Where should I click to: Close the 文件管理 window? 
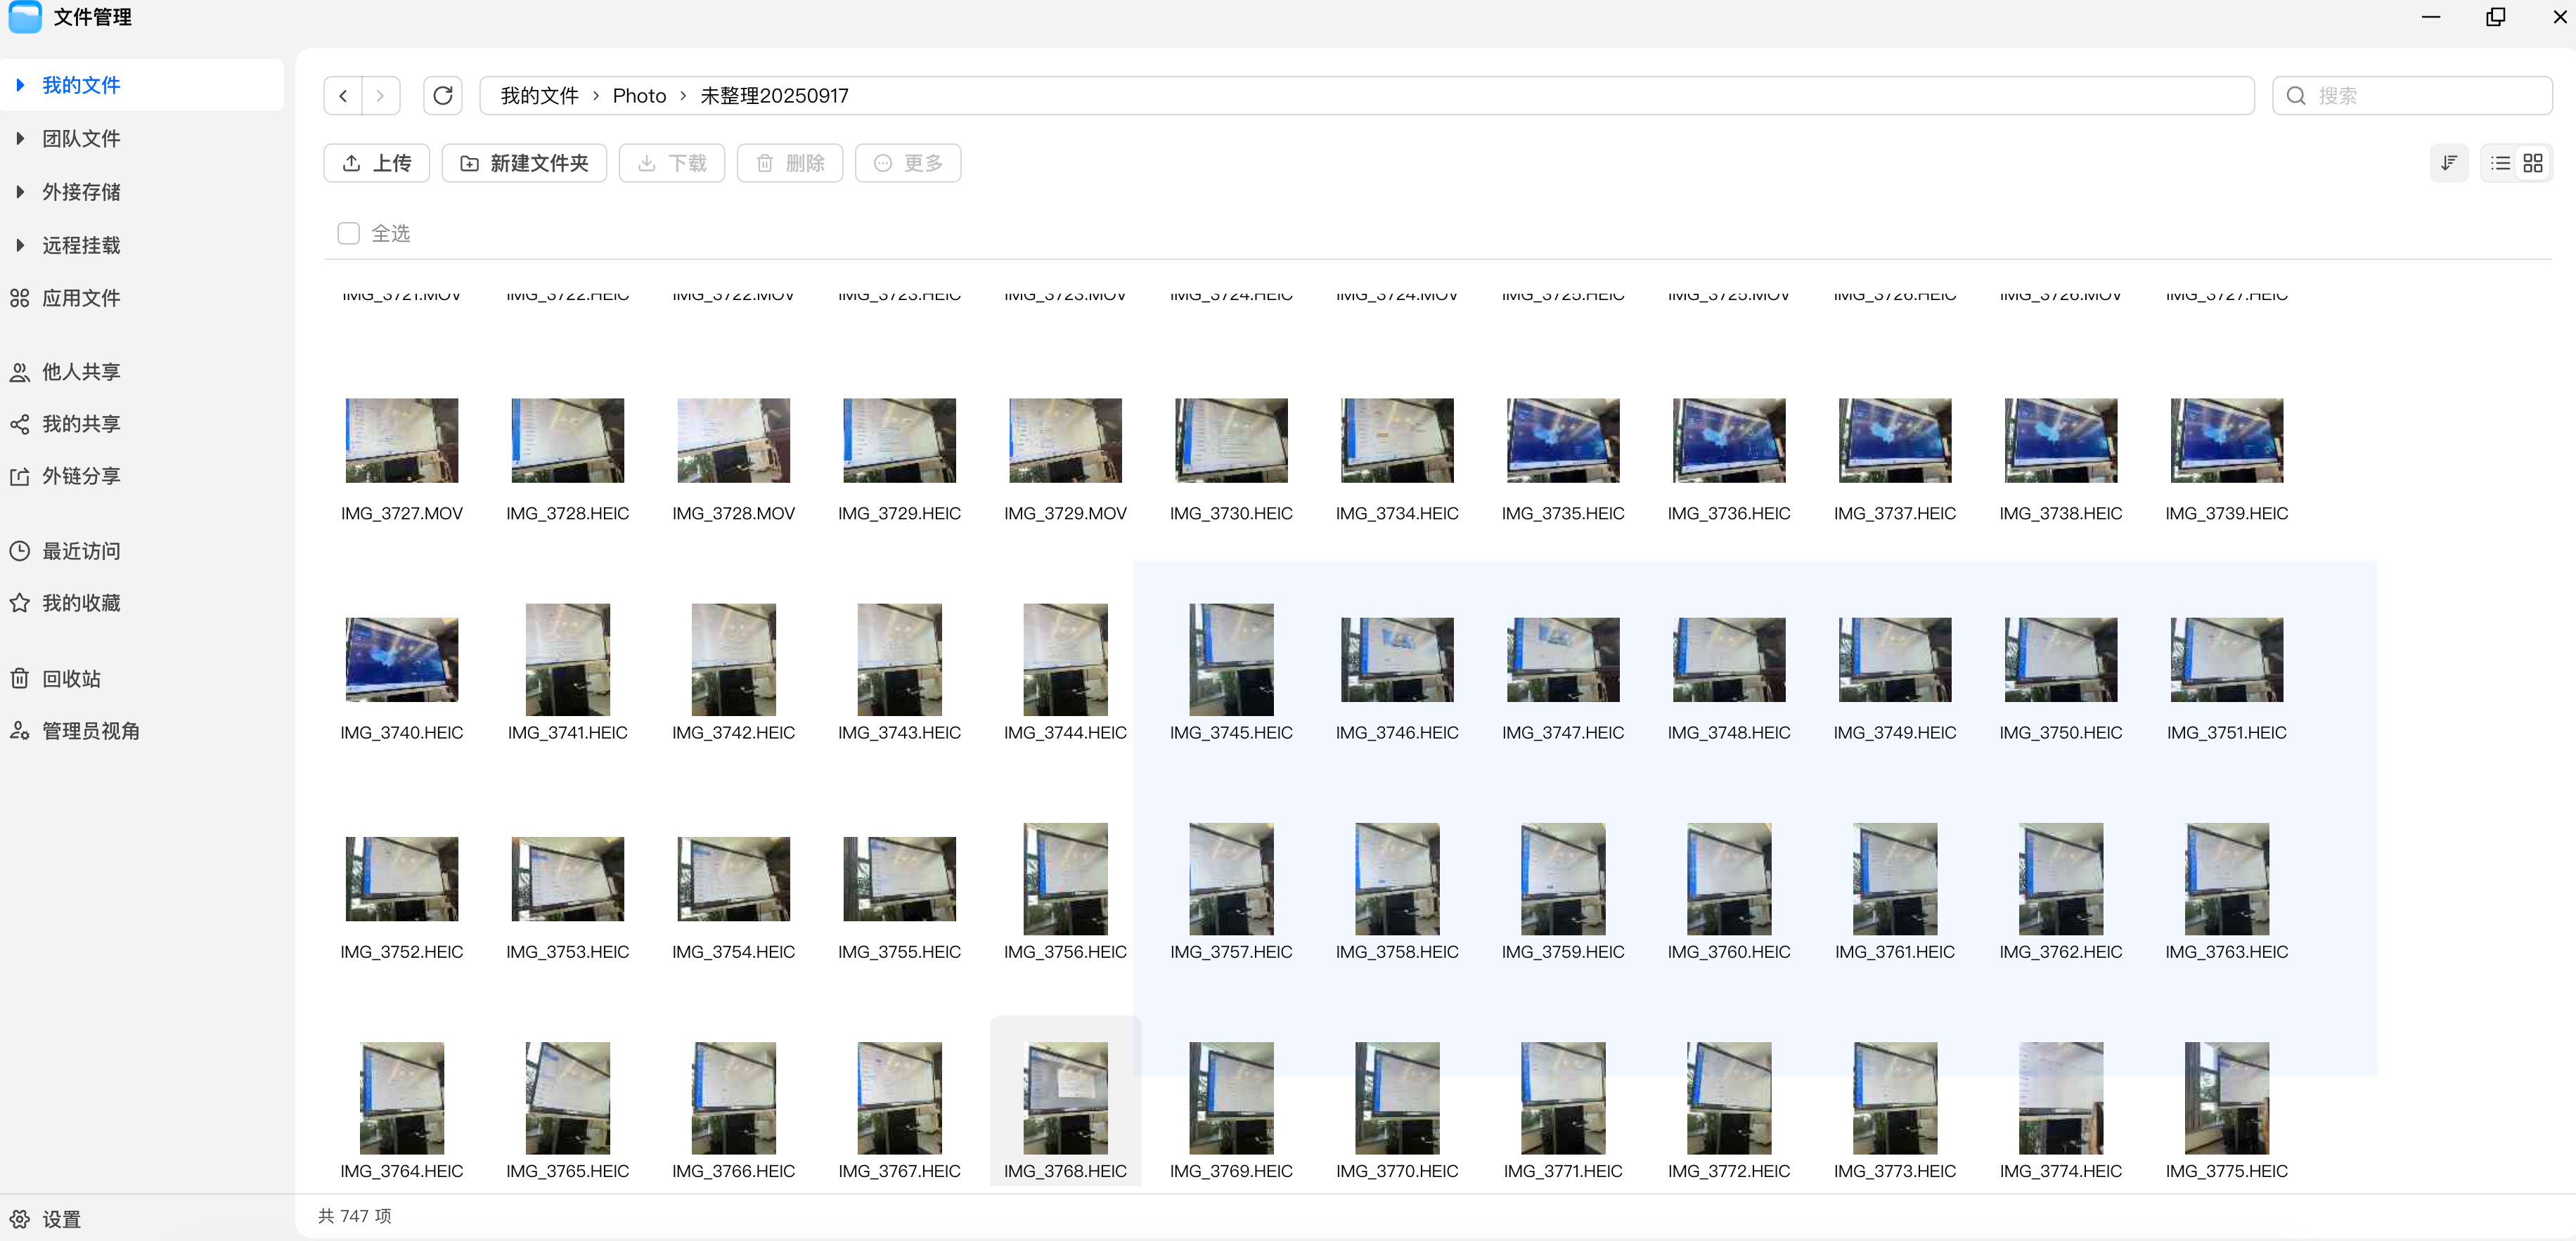click(2560, 17)
